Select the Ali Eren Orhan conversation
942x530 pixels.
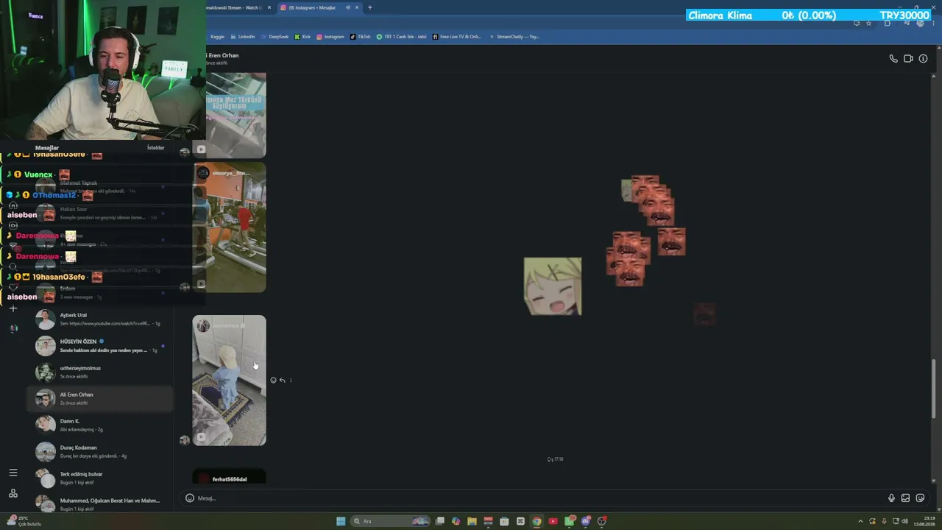[100, 399]
